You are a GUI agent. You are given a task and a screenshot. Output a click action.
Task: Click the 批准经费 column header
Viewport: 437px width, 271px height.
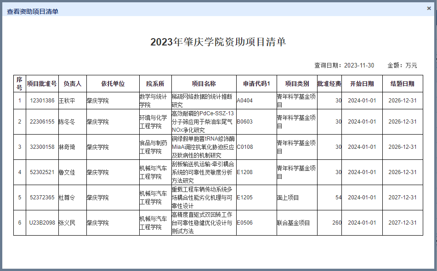[x=329, y=84]
